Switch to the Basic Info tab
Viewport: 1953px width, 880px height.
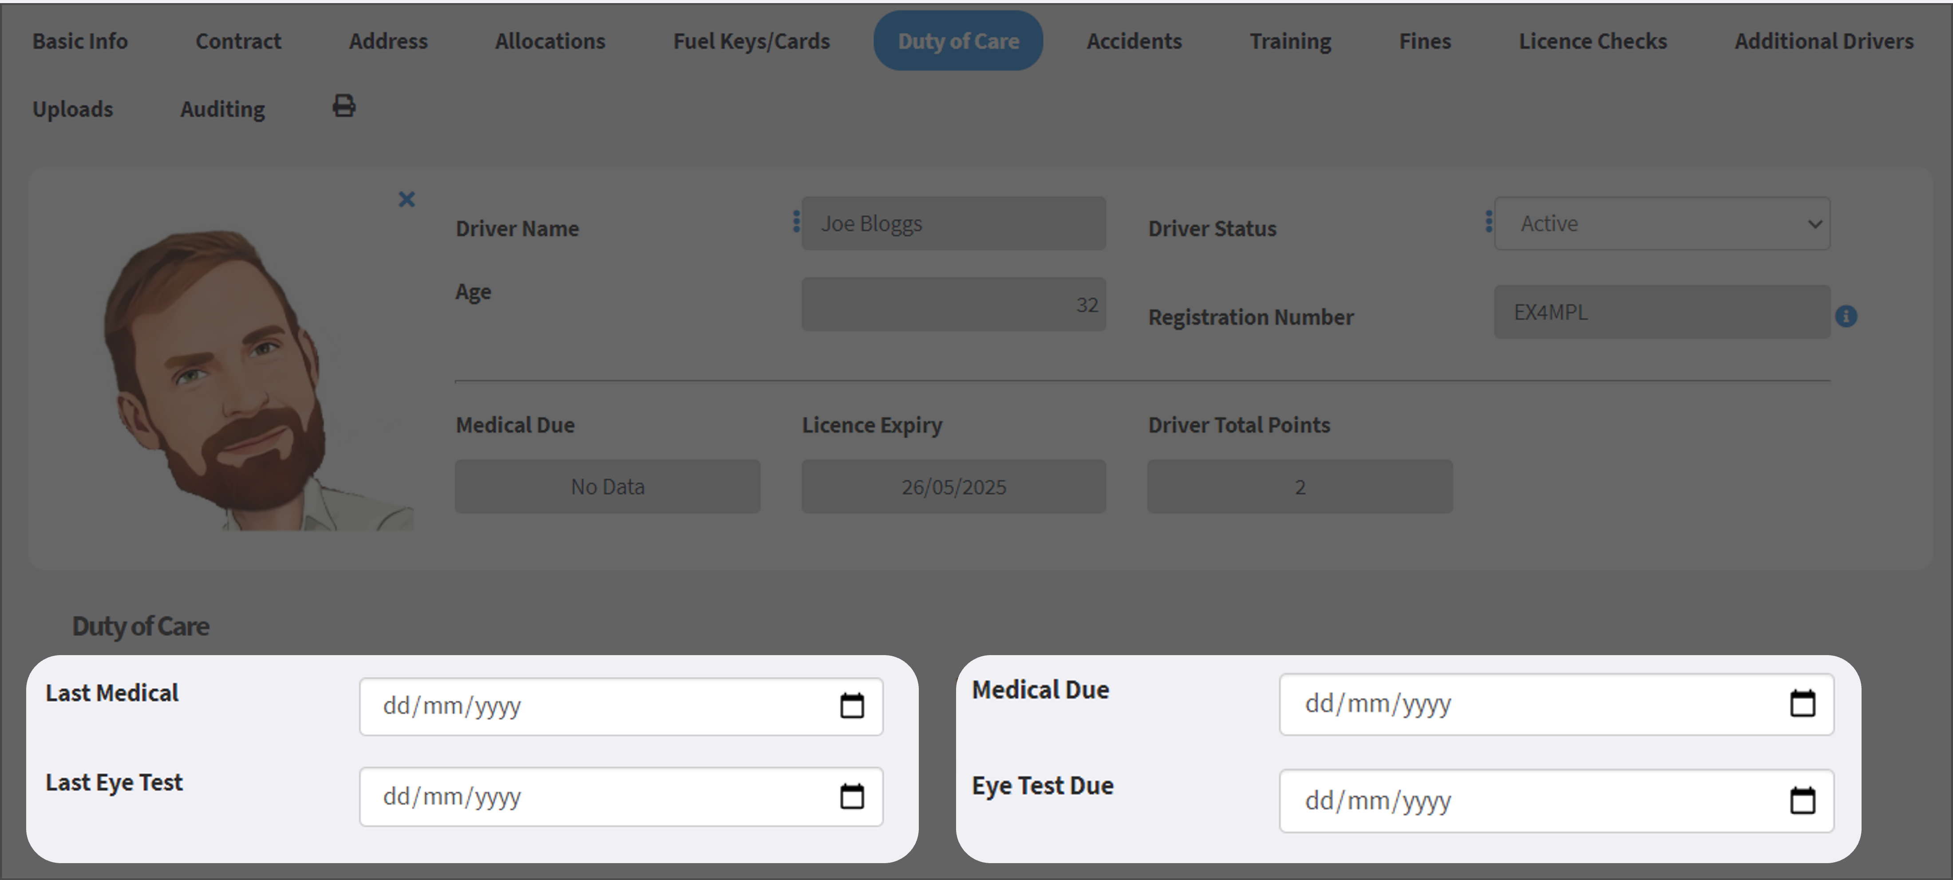(79, 41)
